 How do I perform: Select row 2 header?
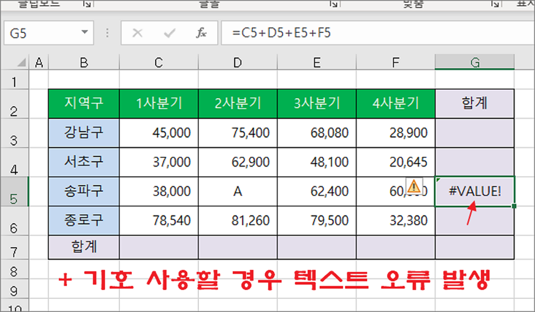(14, 104)
